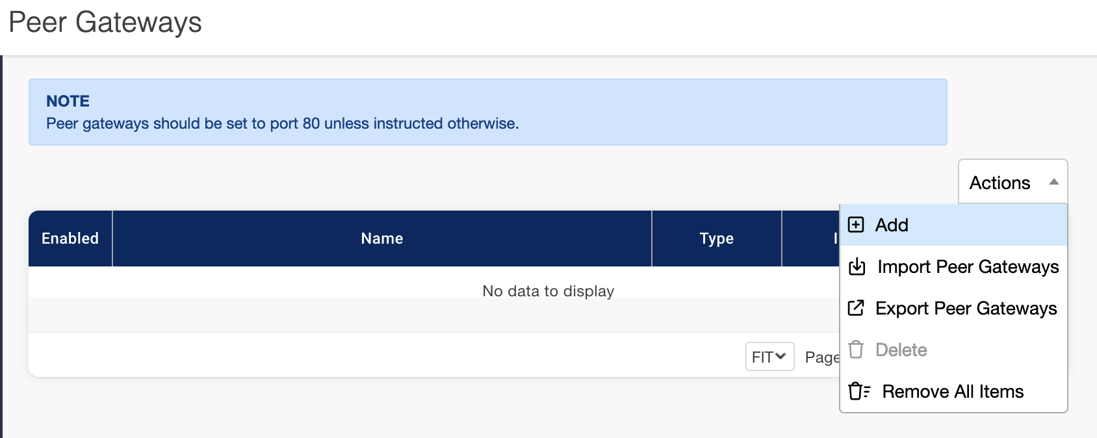Open the FIT page size dropdown

(x=769, y=357)
